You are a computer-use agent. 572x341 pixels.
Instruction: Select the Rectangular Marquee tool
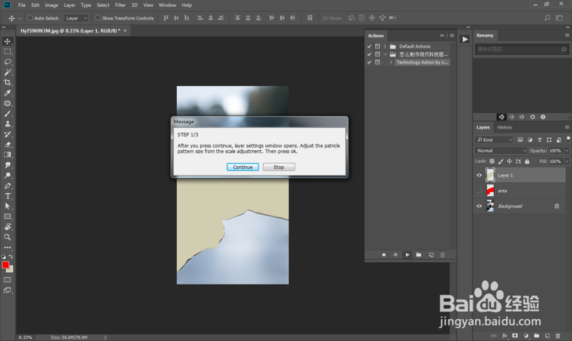tap(7, 51)
